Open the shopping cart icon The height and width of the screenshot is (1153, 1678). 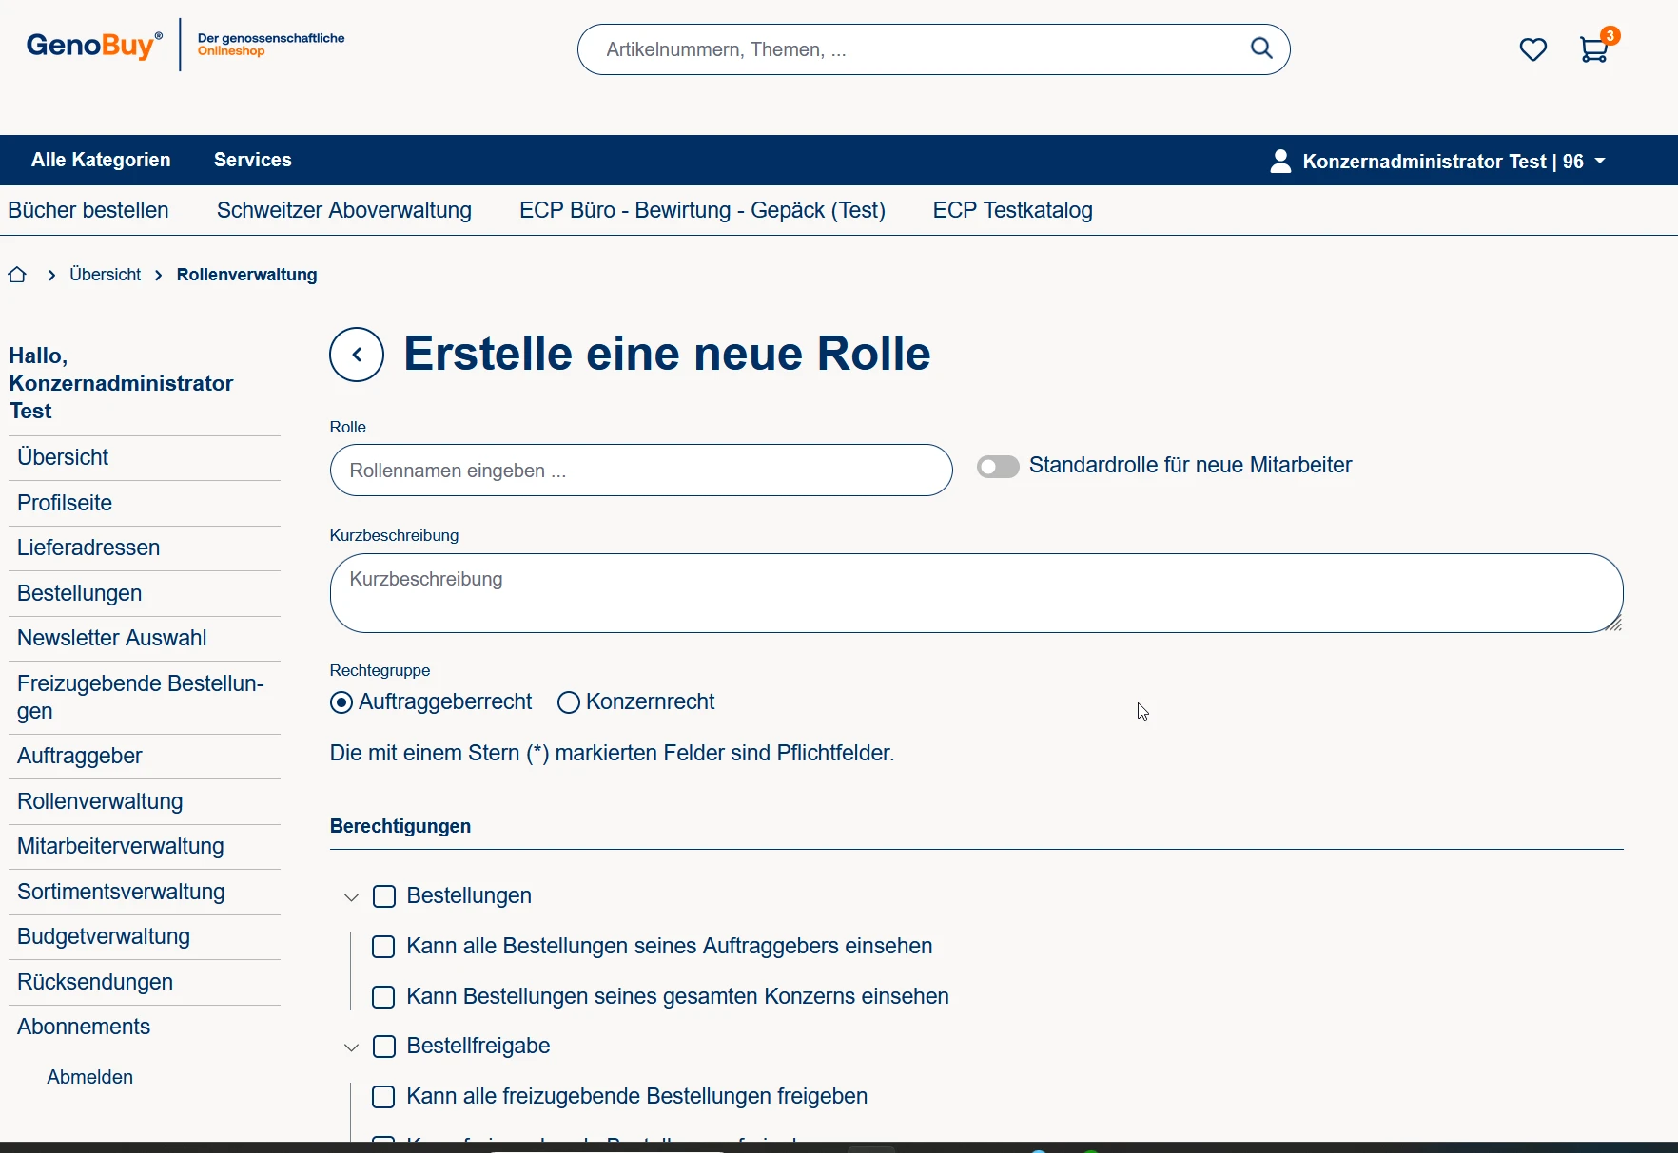click(x=1593, y=49)
